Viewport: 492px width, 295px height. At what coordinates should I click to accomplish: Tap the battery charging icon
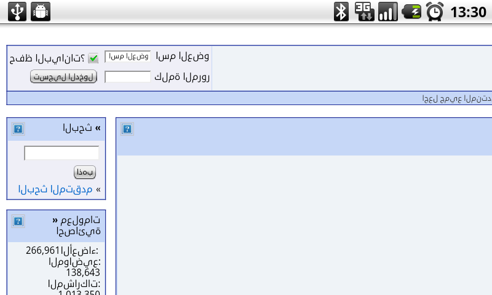[411, 12]
